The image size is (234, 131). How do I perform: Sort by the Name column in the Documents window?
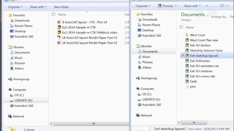pyautogui.click(x=190, y=27)
